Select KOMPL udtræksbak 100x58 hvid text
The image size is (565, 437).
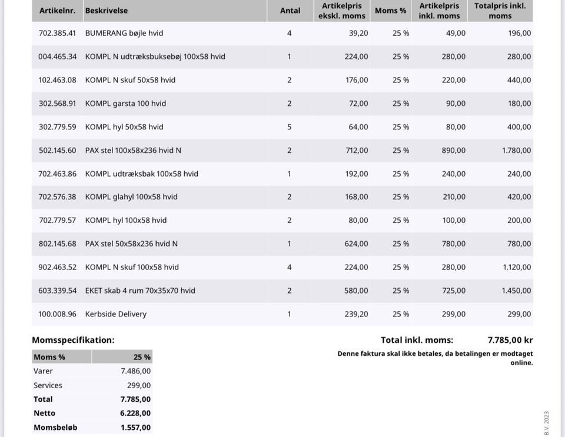point(141,174)
